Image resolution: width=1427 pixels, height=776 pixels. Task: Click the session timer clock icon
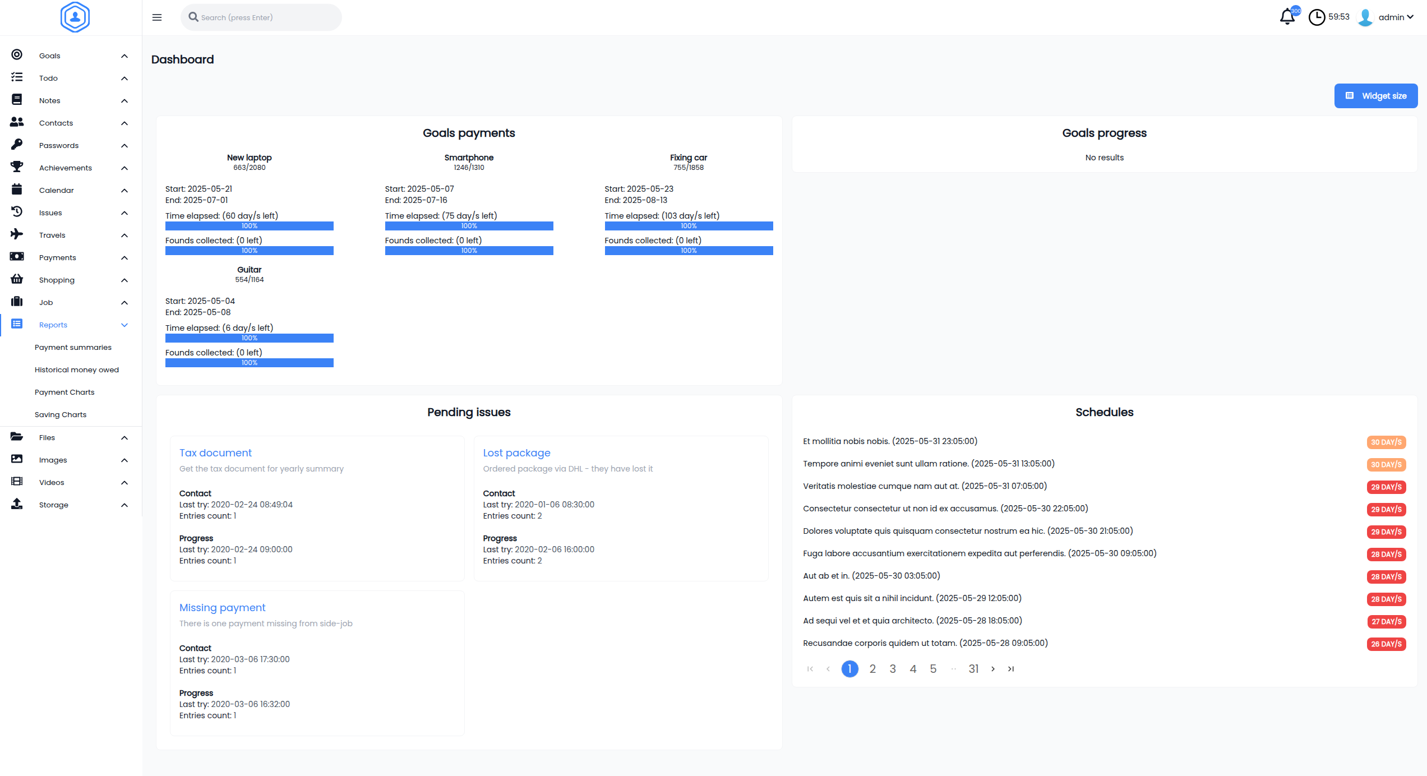[1317, 17]
